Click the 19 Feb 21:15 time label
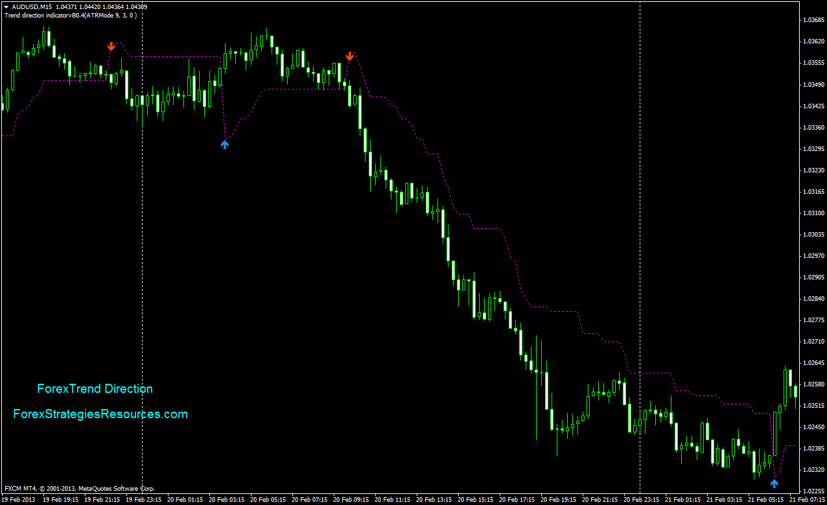Image resolution: width=827 pixels, height=505 pixels. coord(102,500)
